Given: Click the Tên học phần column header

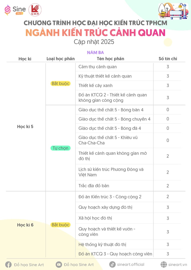Looking at the screenshot, I should (x=110, y=59).
